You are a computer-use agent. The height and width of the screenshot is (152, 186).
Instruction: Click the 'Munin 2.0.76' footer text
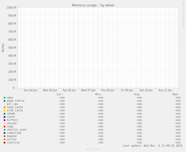point(93,149)
